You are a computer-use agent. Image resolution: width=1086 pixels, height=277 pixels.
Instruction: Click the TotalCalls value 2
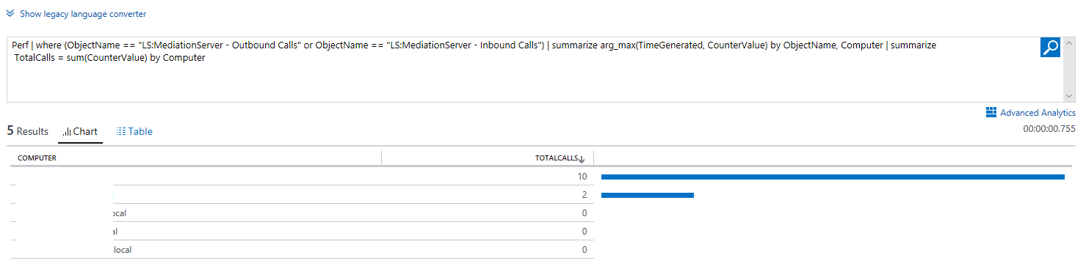click(584, 195)
